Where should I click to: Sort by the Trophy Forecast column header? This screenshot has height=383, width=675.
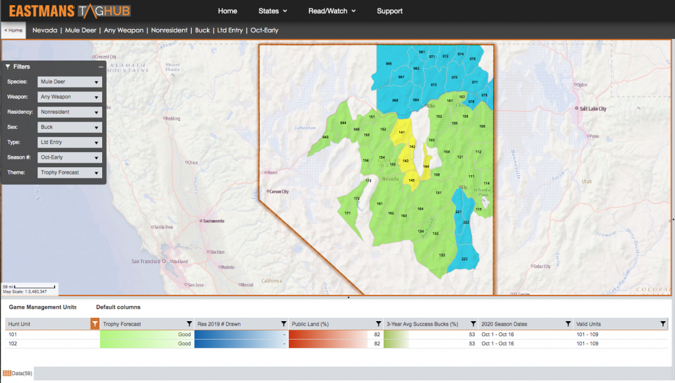122,324
